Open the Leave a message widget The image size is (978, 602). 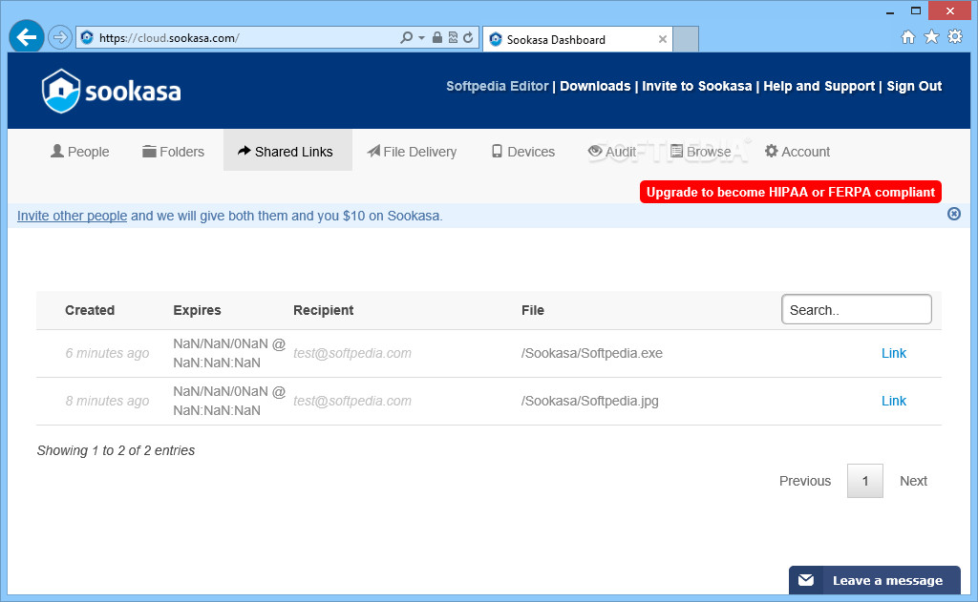click(x=875, y=580)
